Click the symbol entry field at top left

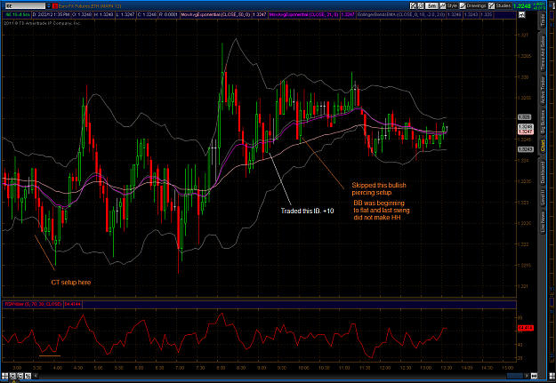click(26, 6)
